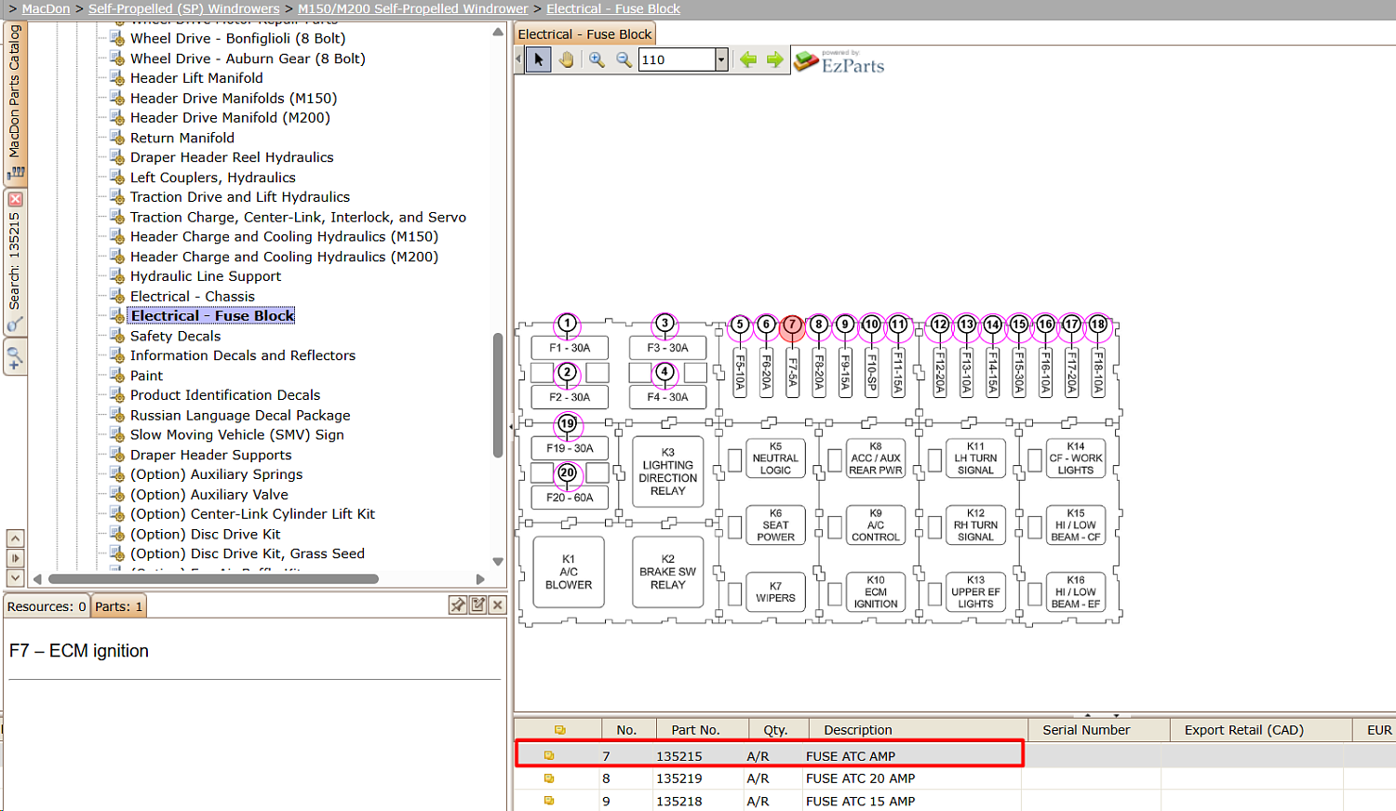Sort parts table by Description column
This screenshot has height=811, width=1396.
coord(919,730)
